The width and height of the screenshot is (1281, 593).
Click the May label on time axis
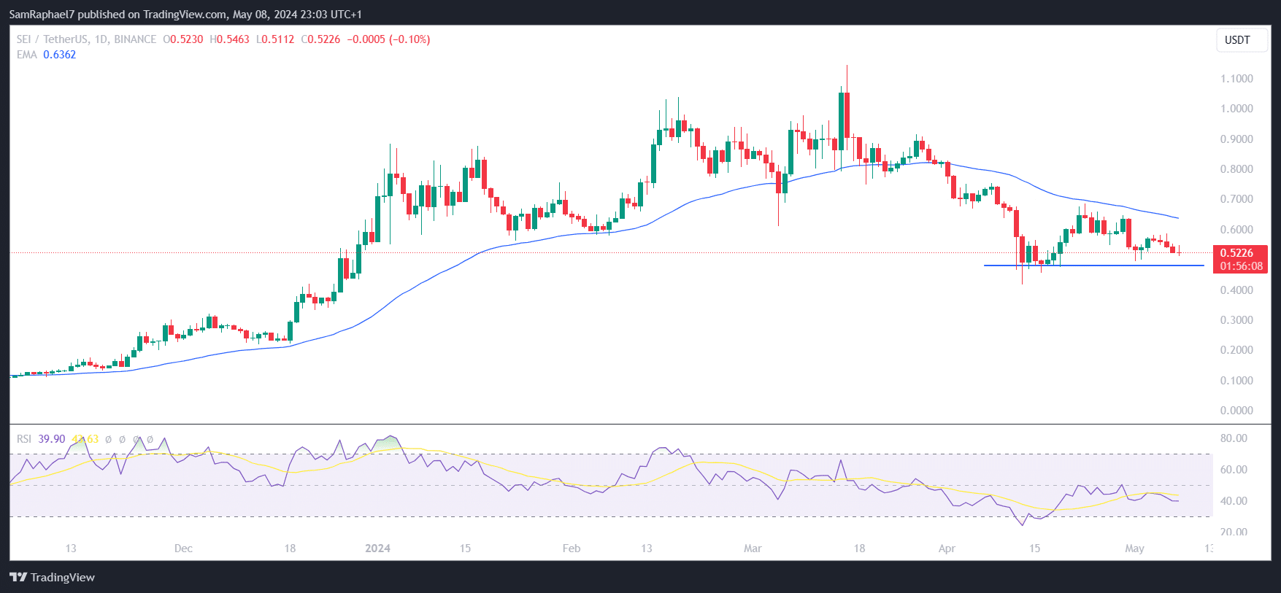point(1134,549)
